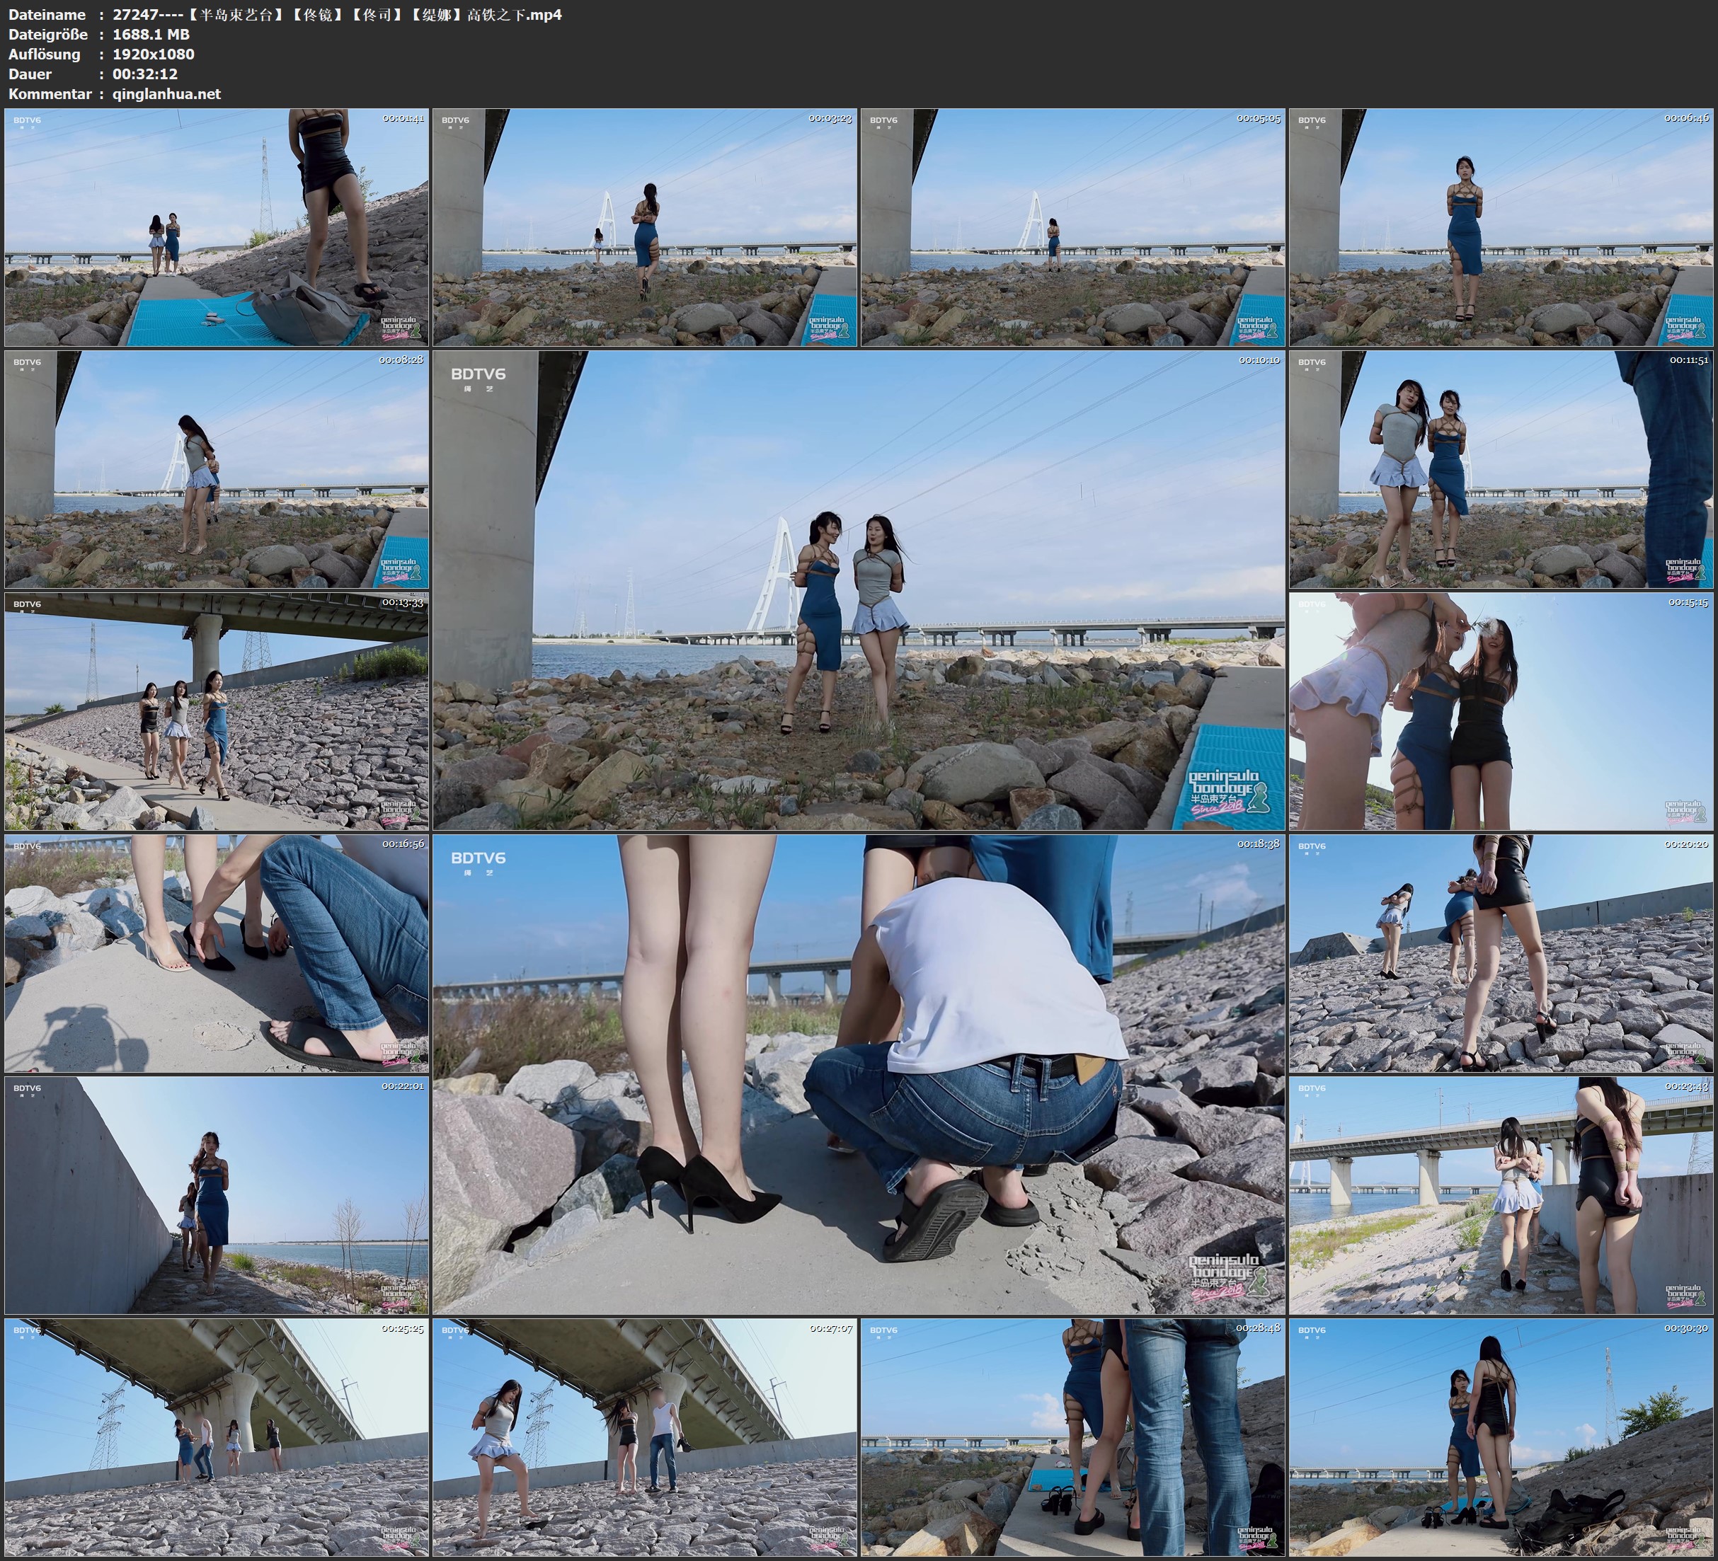Open the thumbnail stamped 00:01:41
Screen dimensions: 1718x1561
point(217,226)
